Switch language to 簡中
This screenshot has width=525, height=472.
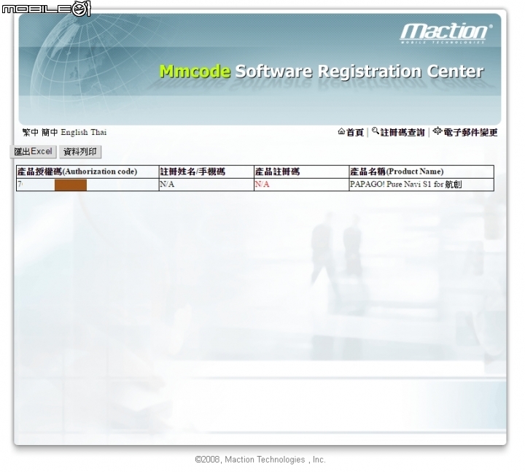pyautogui.click(x=50, y=132)
